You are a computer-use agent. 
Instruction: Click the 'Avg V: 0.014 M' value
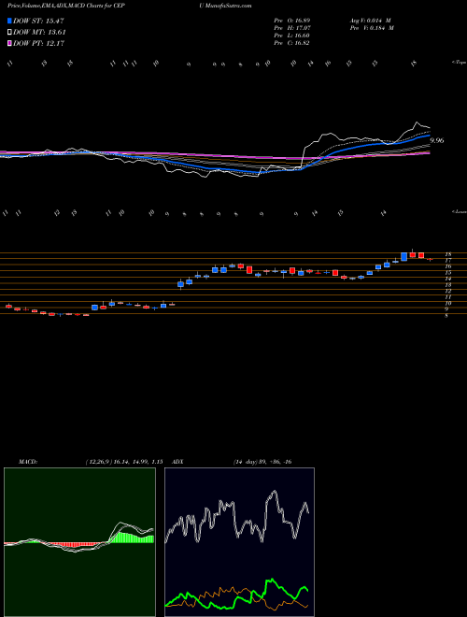(x=371, y=21)
